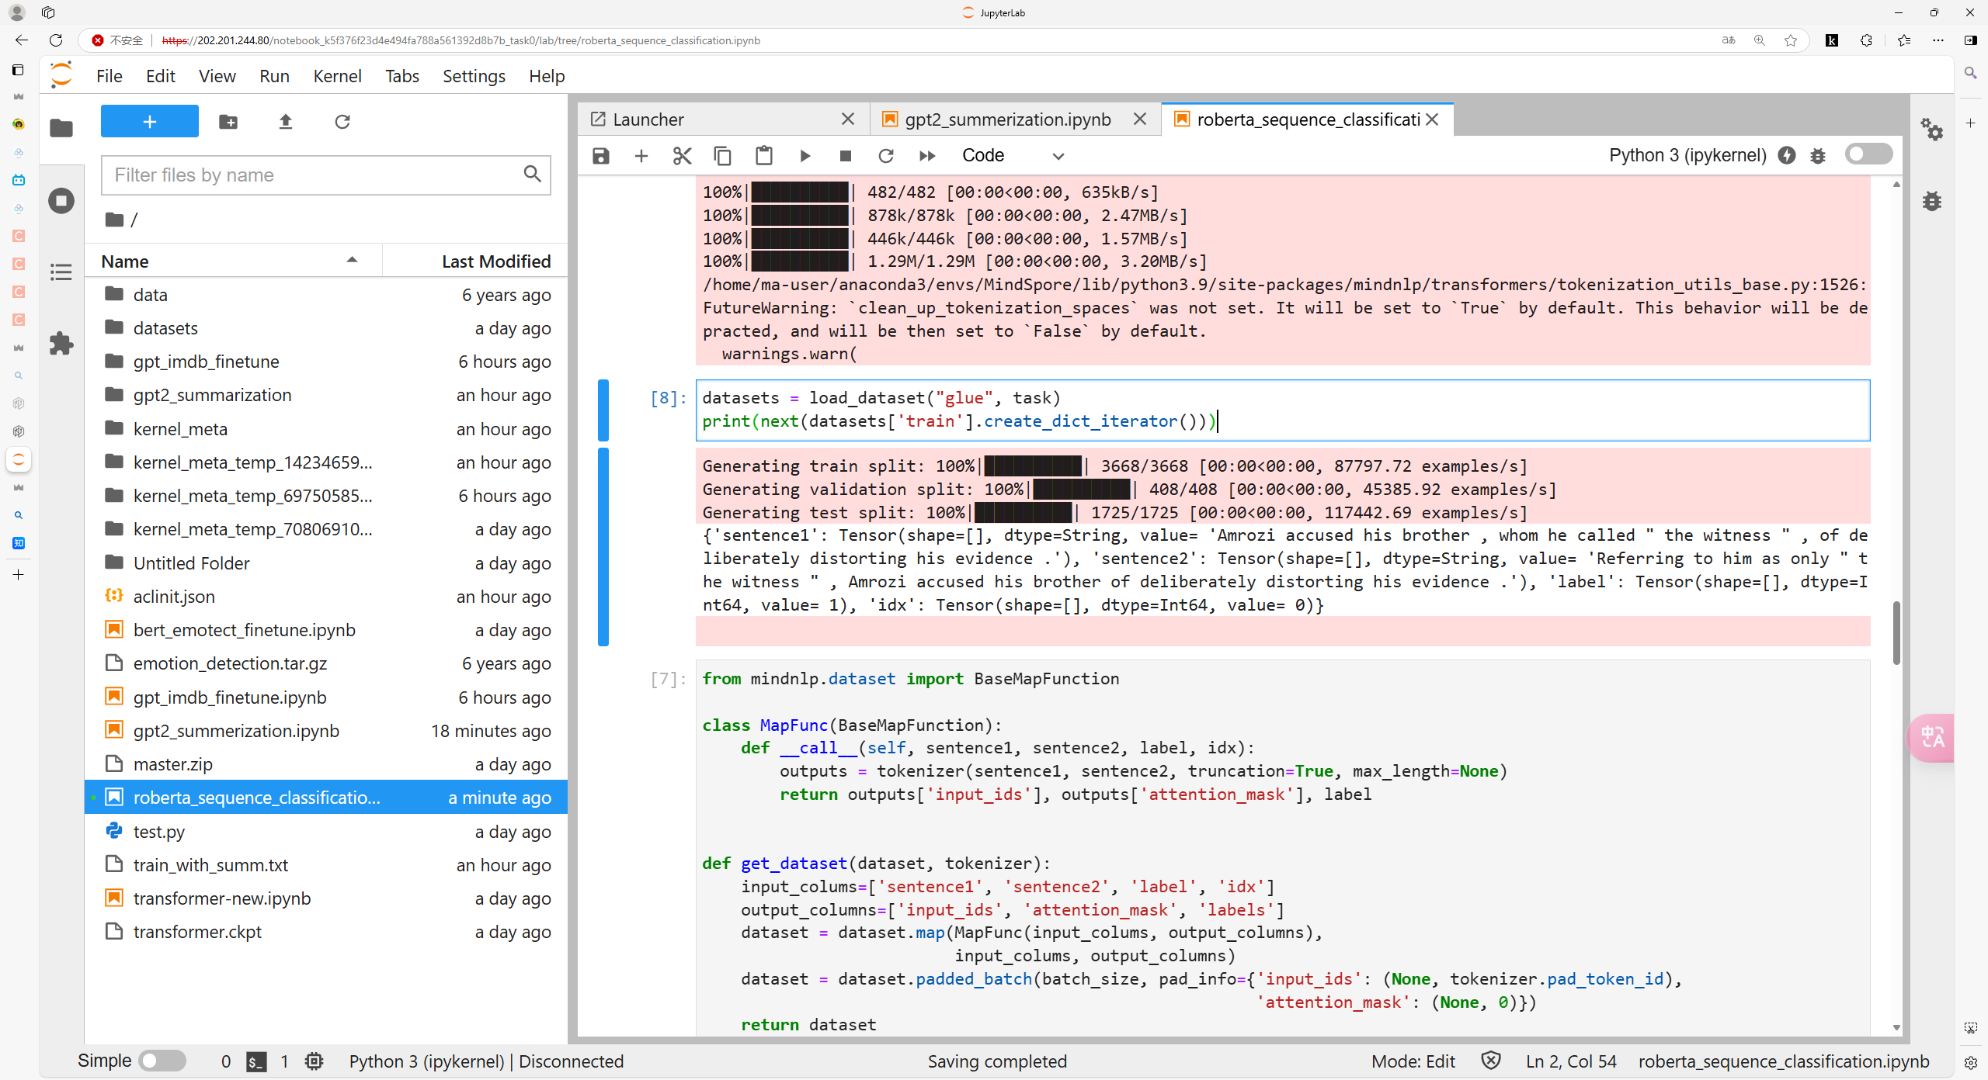Viewport: 1988px width, 1080px height.
Task: Close the roberta_sequence_classification tab
Action: [x=1433, y=119]
